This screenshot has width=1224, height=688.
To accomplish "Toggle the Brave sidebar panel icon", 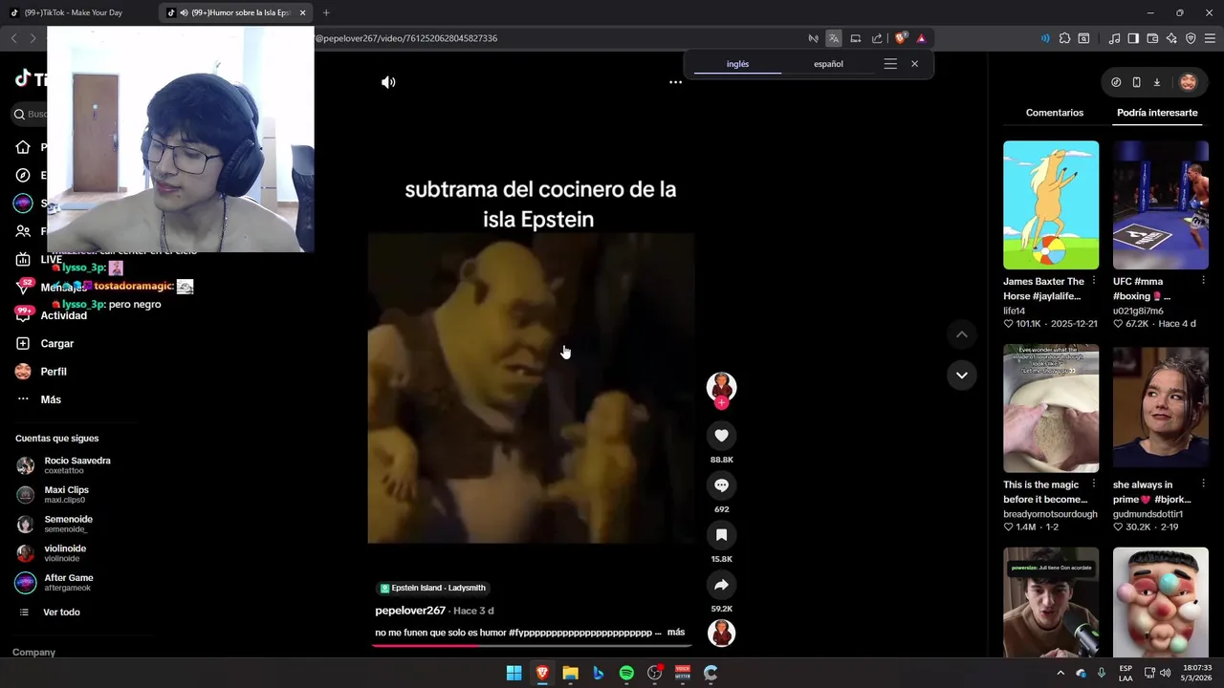I will 1133,38.
